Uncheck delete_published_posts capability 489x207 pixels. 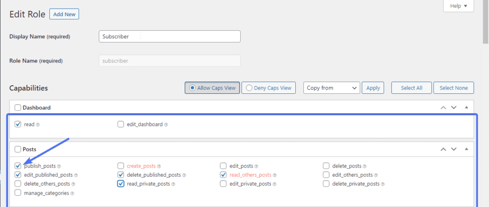click(121, 175)
